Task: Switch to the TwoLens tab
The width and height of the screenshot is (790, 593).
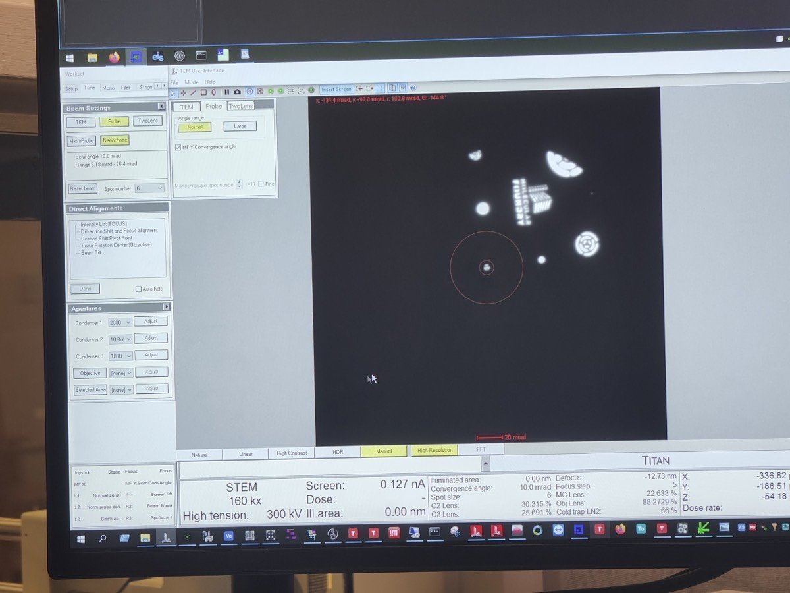Action: pyautogui.click(x=240, y=106)
